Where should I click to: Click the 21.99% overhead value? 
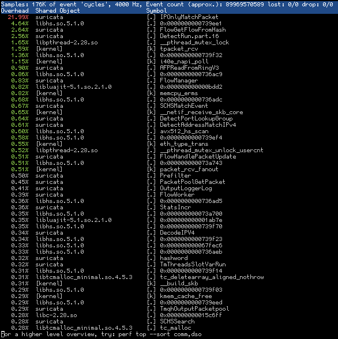pos(18,17)
